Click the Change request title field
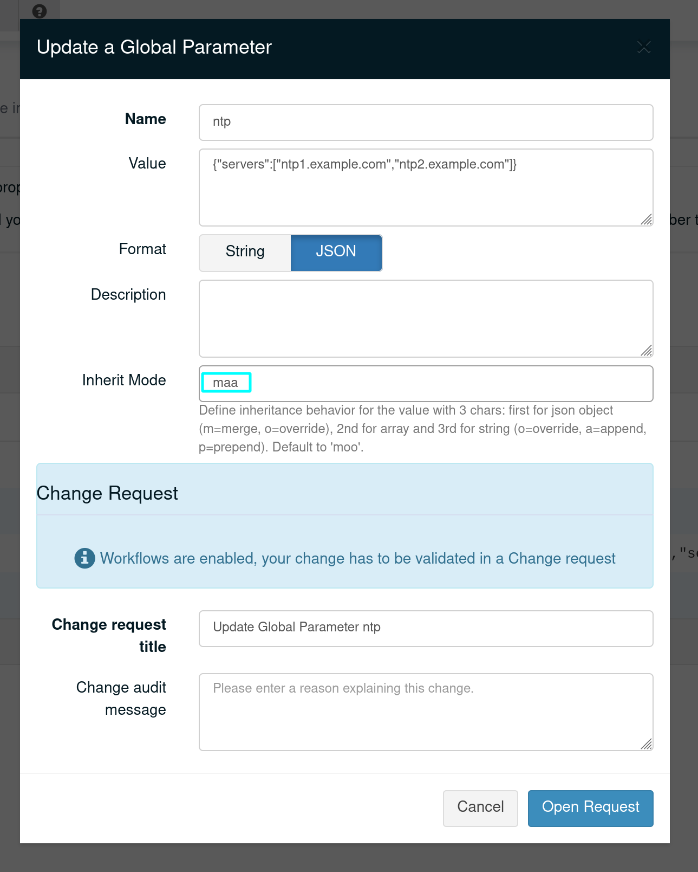 click(426, 628)
